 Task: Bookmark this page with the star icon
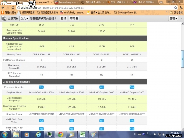[x=175, y=8]
